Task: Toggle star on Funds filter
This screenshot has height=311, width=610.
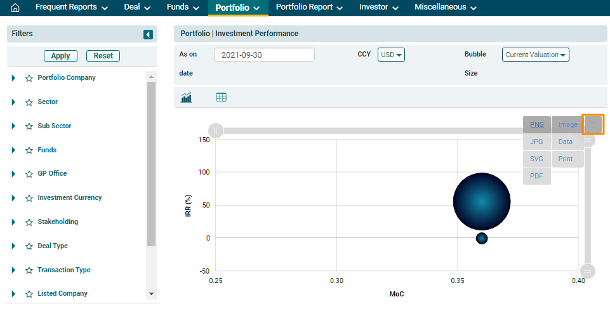Action: [x=29, y=150]
